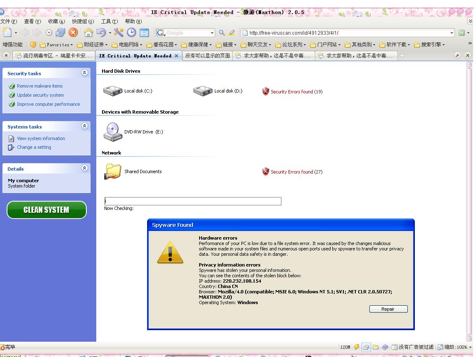The width and height of the screenshot is (476, 357).
Task: Click the 增强功能 toolbar label
Action: click(12, 45)
